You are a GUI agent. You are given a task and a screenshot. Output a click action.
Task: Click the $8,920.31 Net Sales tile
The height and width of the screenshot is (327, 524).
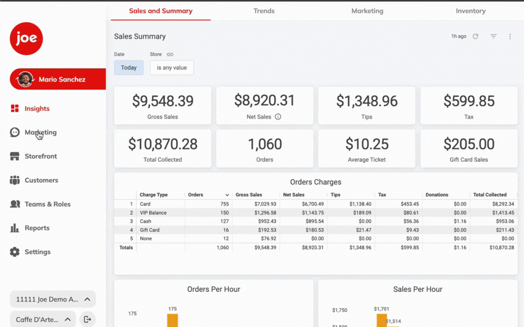coord(265,106)
